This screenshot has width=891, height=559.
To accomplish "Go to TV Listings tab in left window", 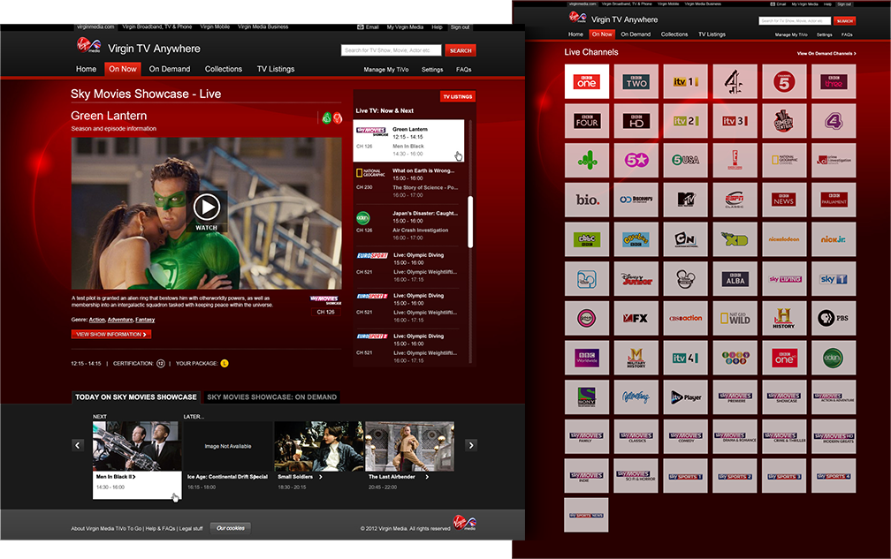I will (276, 69).
